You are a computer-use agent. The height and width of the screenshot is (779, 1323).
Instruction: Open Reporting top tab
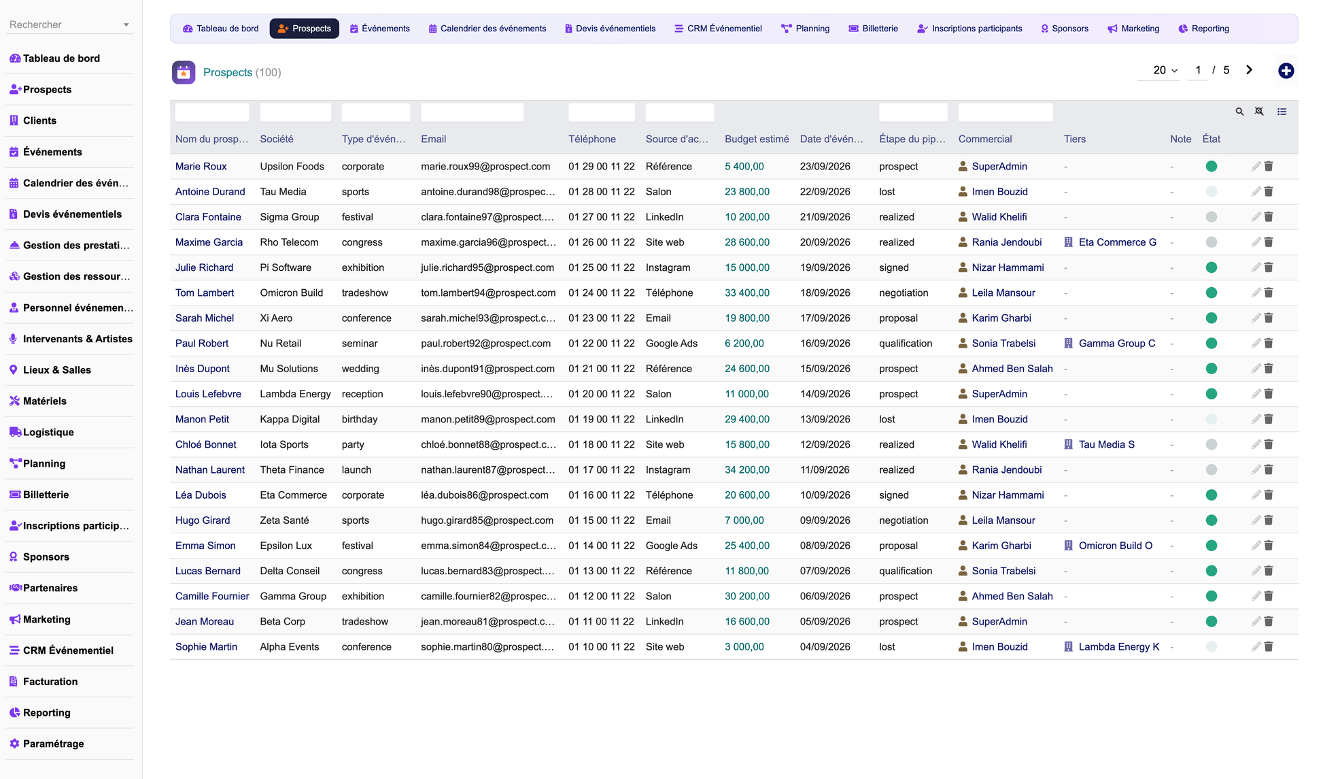pos(1203,29)
